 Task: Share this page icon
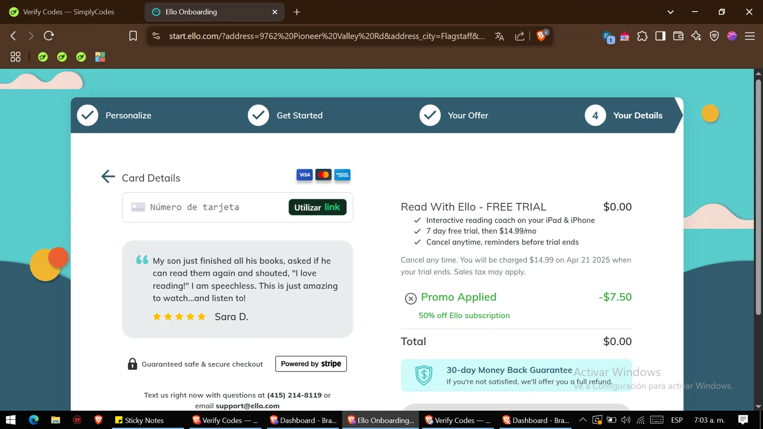(519, 36)
